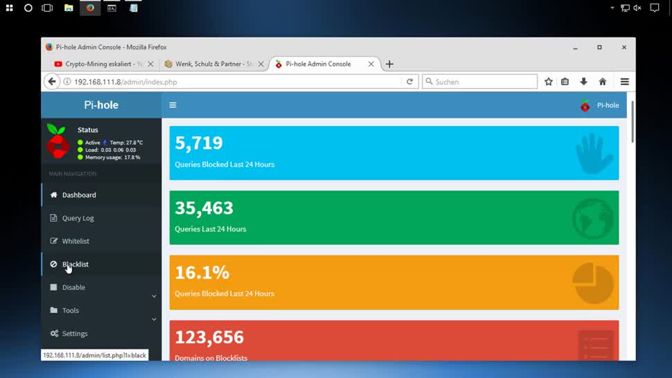Click the Suchen search field
Image resolution: width=672 pixels, height=378 pixels.
pyautogui.click(x=479, y=82)
